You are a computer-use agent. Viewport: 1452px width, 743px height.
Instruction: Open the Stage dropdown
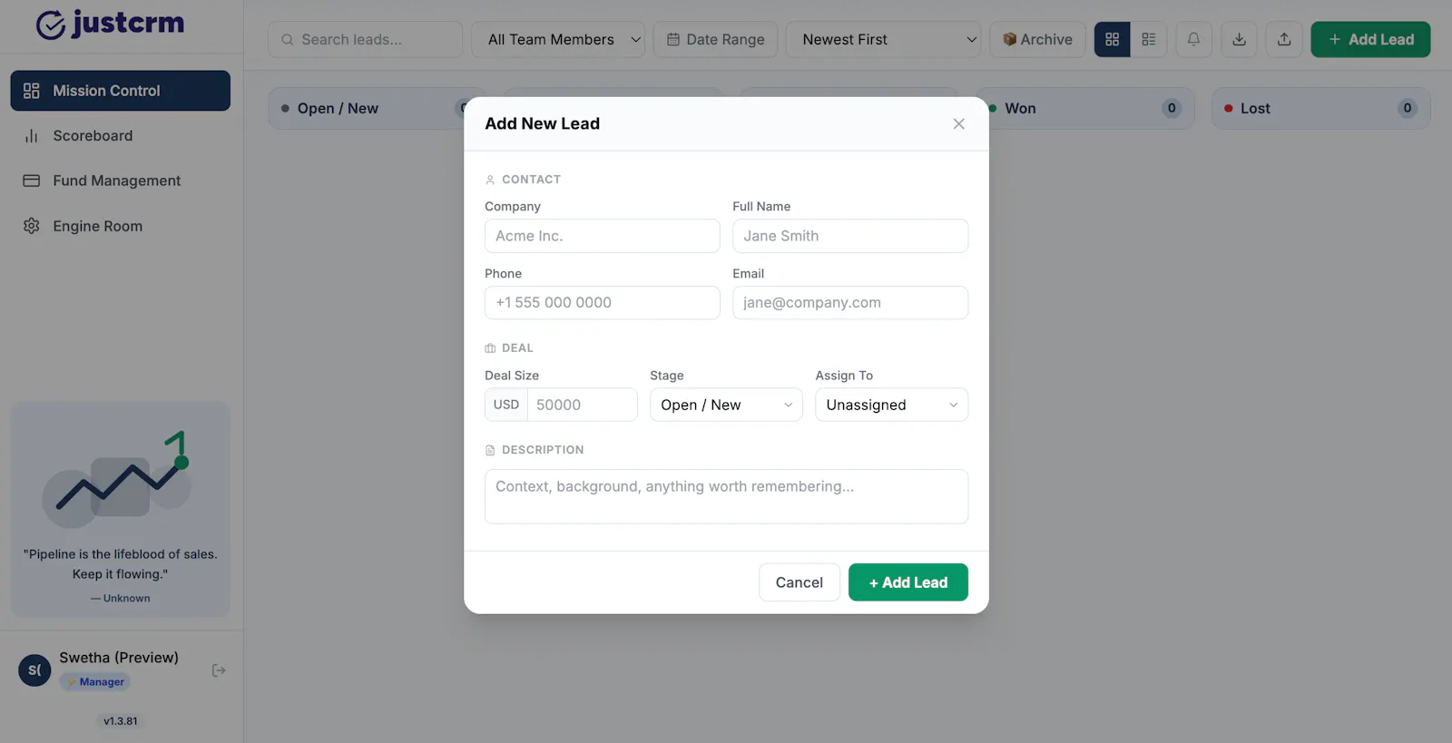coord(726,405)
